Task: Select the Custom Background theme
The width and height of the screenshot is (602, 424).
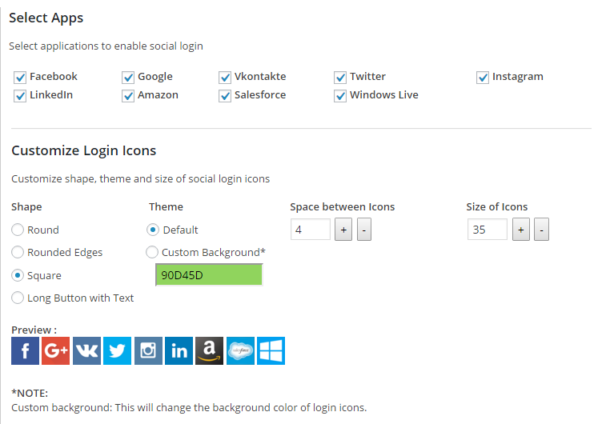Action: [152, 253]
